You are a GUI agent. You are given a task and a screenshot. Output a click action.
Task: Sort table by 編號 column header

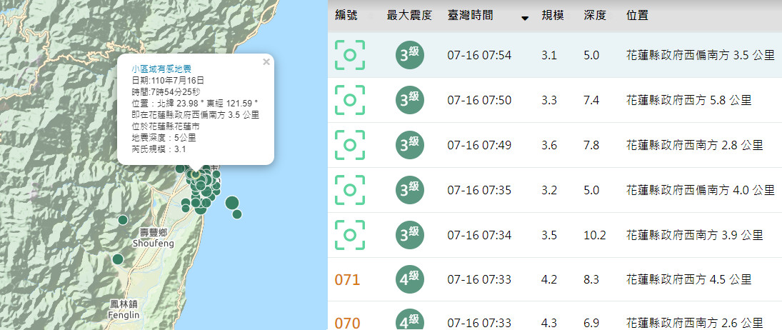tap(346, 15)
